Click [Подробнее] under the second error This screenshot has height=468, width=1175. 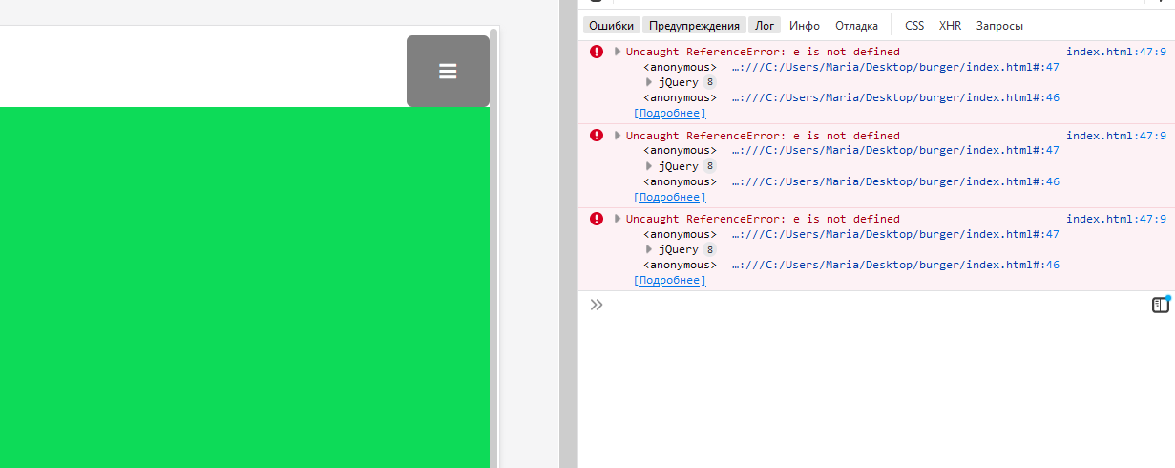[670, 197]
